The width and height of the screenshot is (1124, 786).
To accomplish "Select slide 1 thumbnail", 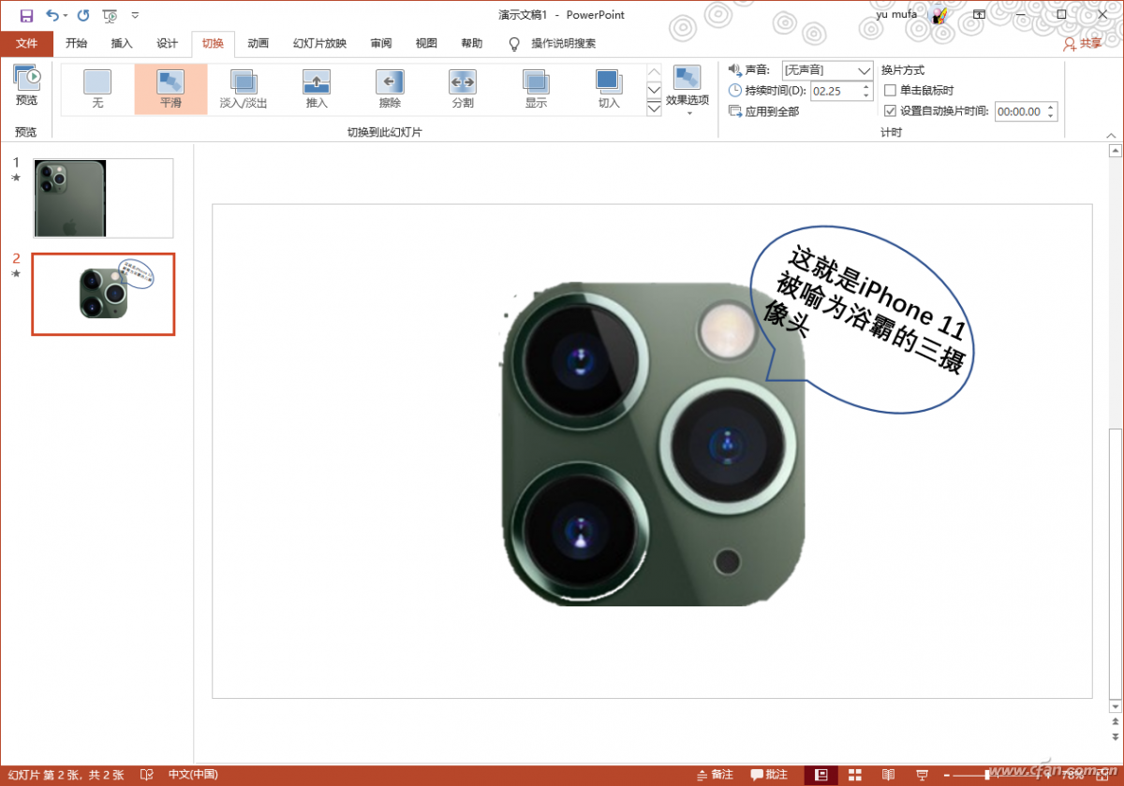I will click(103, 197).
